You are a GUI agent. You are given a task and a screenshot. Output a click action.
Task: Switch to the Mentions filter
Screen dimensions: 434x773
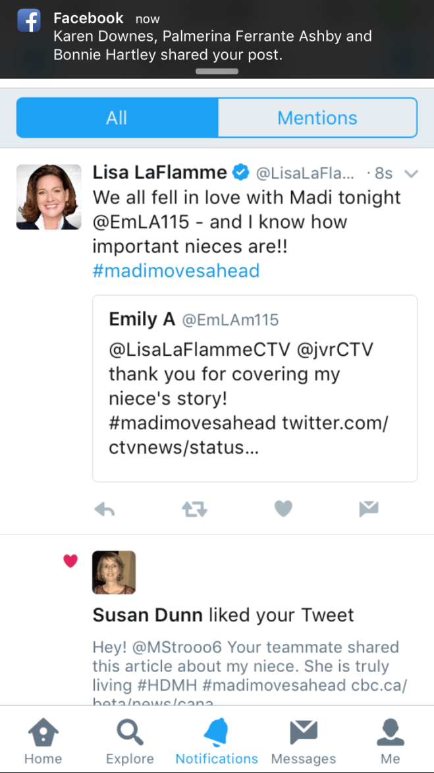click(317, 118)
